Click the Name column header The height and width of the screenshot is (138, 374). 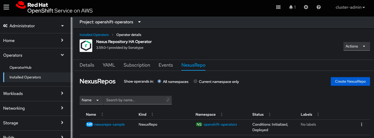tap(91, 115)
